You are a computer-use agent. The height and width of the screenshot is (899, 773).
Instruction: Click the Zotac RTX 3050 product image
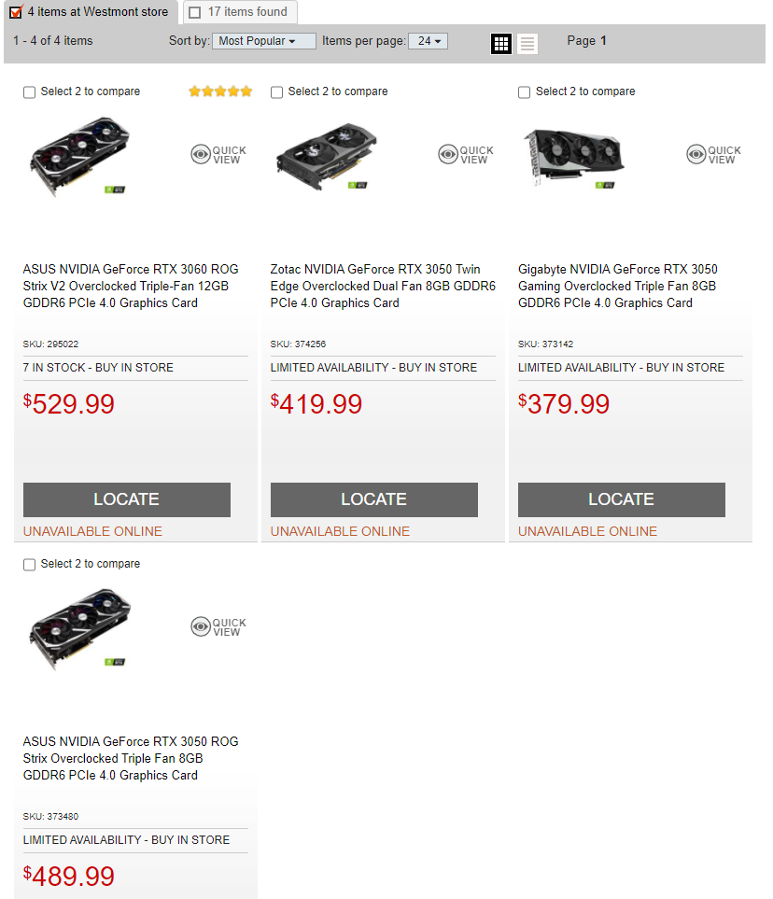[327, 156]
